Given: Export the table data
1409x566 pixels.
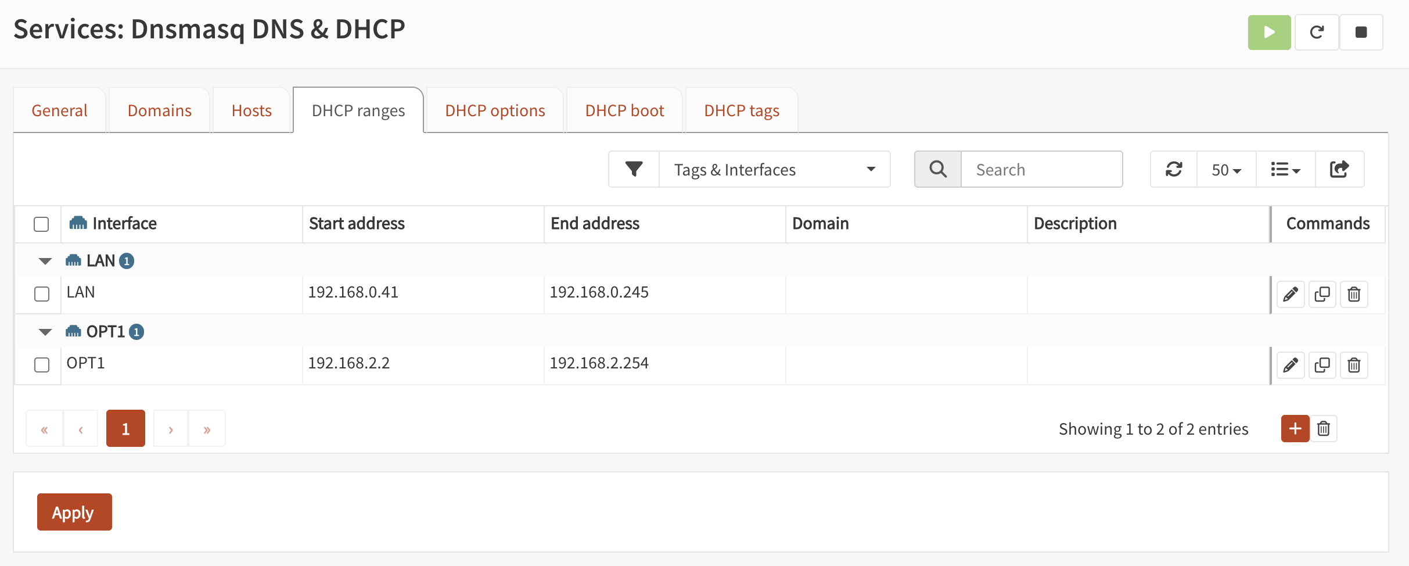Looking at the screenshot, I should point(1339,170).
